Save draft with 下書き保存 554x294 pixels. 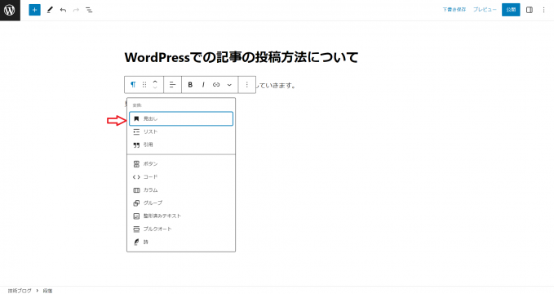pos(454,10)
